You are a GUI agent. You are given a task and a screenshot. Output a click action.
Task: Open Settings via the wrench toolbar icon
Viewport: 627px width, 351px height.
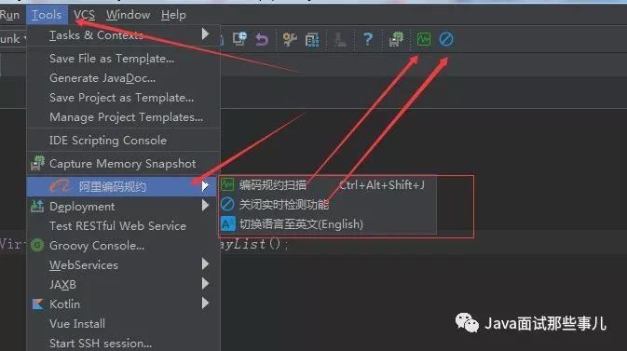click(x=290, y=39)
